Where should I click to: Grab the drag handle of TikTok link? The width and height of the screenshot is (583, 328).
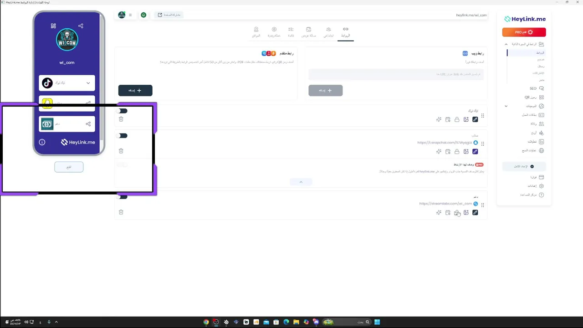[483, 116]
